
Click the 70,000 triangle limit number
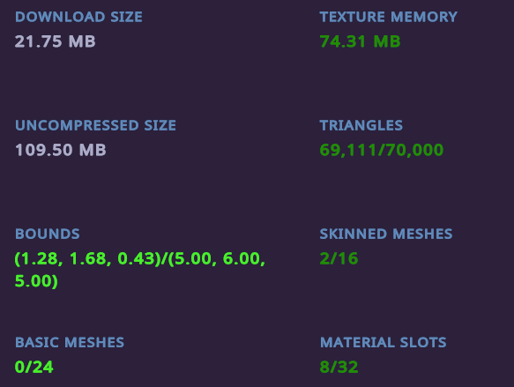click(x=414, y=150)
